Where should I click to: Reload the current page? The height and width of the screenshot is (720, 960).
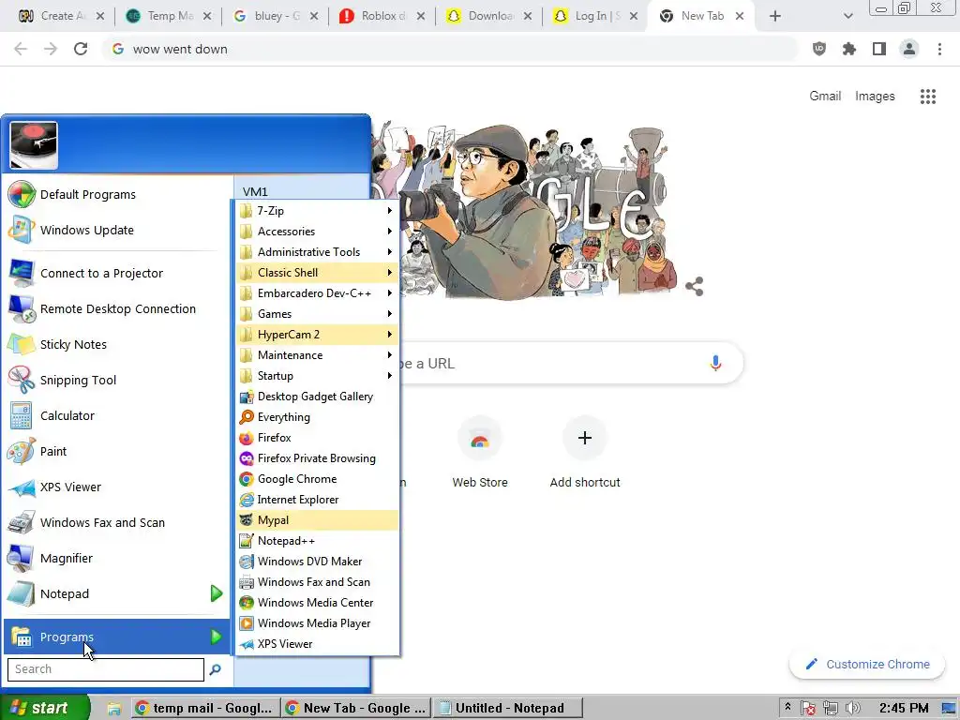81,49
